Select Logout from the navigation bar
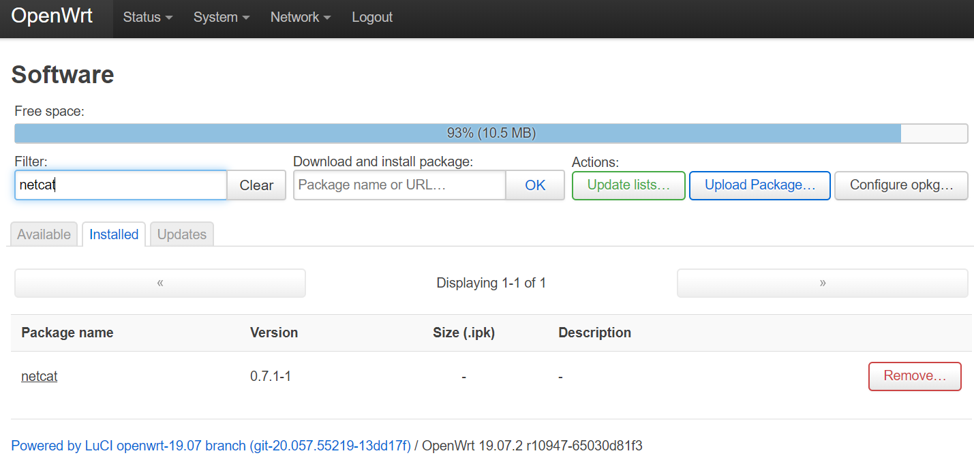This screenshot has width=974, height=462. [371, 17]
